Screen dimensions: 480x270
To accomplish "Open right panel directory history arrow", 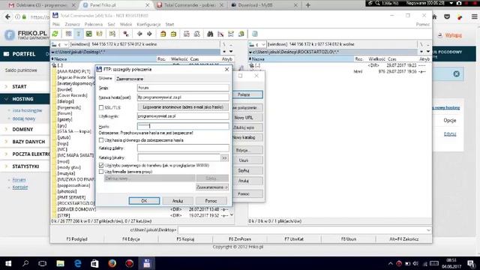I will 428,52.
